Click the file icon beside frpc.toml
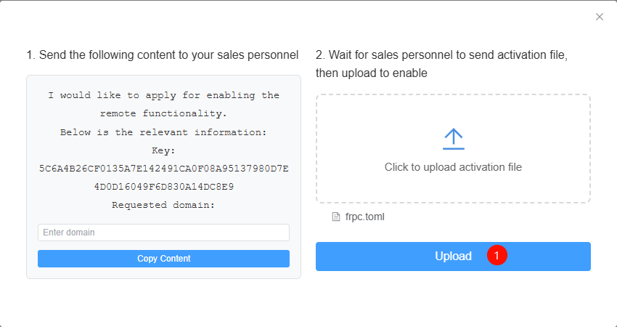This screenshot has width=617, height=327. (336, 217)
